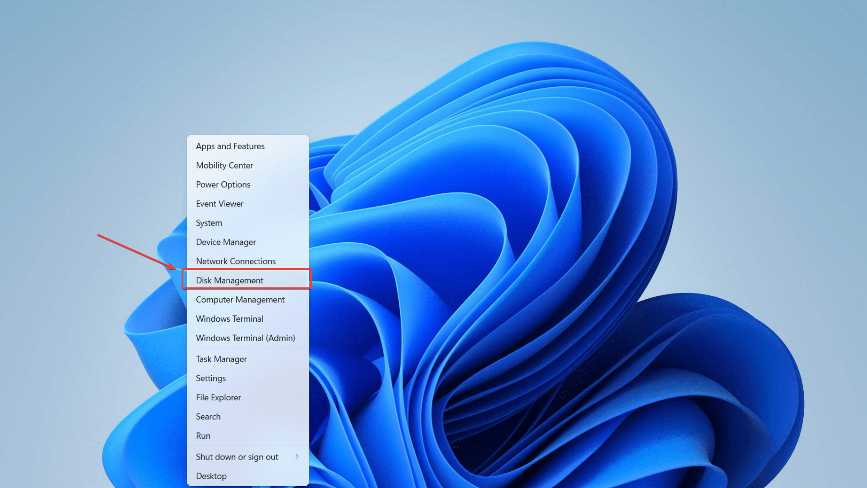
Task: Open Windows Terminal as Admin
Action: pyautogui.click(x=245, y=338)
